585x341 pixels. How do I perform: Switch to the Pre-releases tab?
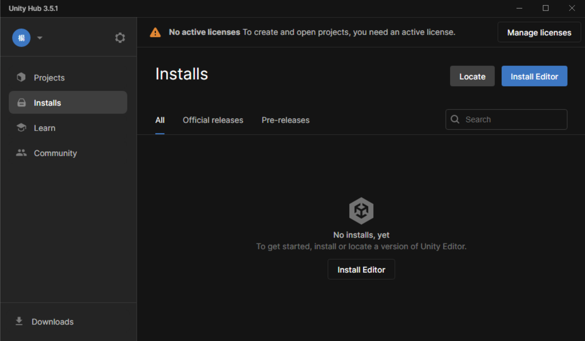tap(285, 120)
